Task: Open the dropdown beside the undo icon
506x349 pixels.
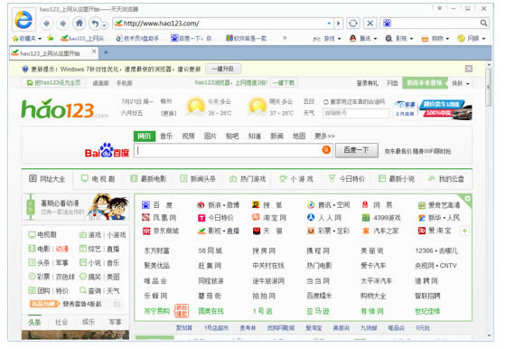Action: pyautogui.click(x=104, y=24)
